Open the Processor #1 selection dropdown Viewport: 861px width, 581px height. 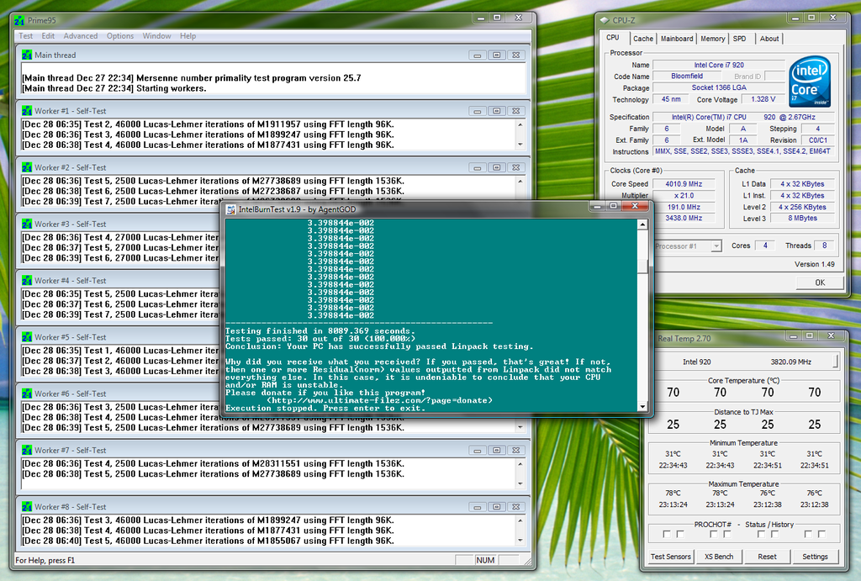716,246
